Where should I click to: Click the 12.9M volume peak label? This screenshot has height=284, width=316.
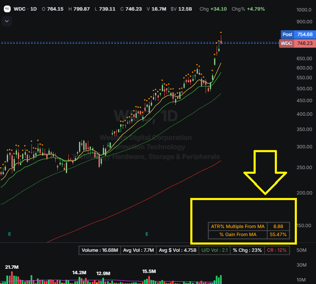point(103,273)
